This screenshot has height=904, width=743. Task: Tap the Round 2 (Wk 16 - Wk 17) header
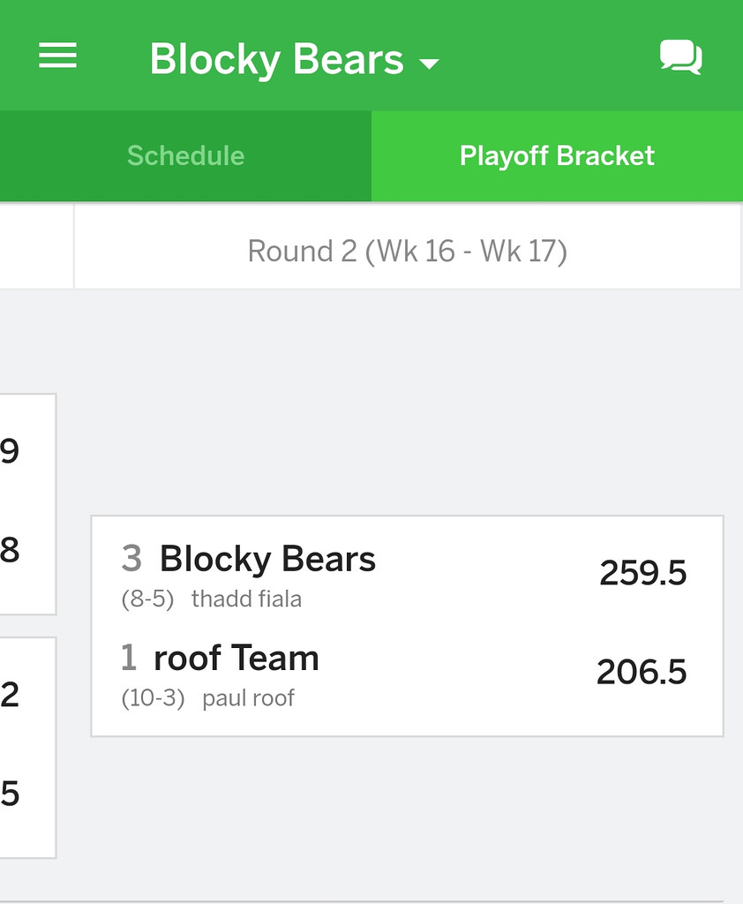click(407, 252)
